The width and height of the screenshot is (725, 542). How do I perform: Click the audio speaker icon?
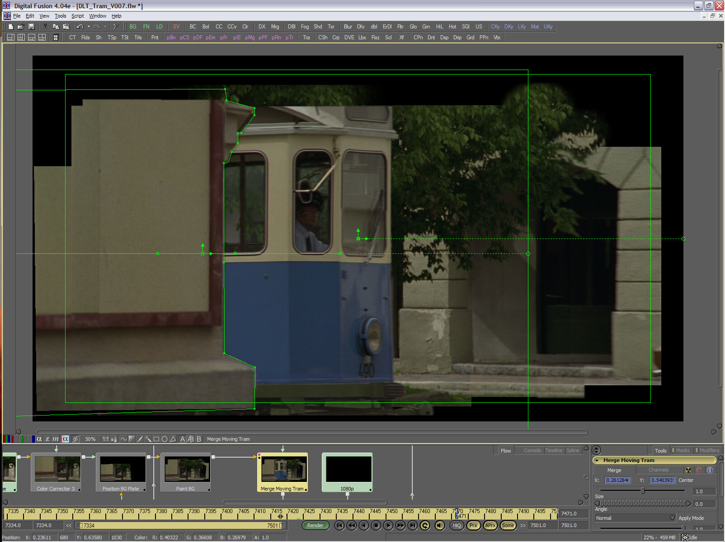[x=439, y=525]
